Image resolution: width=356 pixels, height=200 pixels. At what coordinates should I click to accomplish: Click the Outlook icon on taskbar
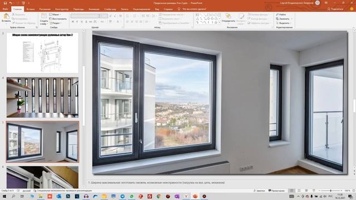coord(59,196)
